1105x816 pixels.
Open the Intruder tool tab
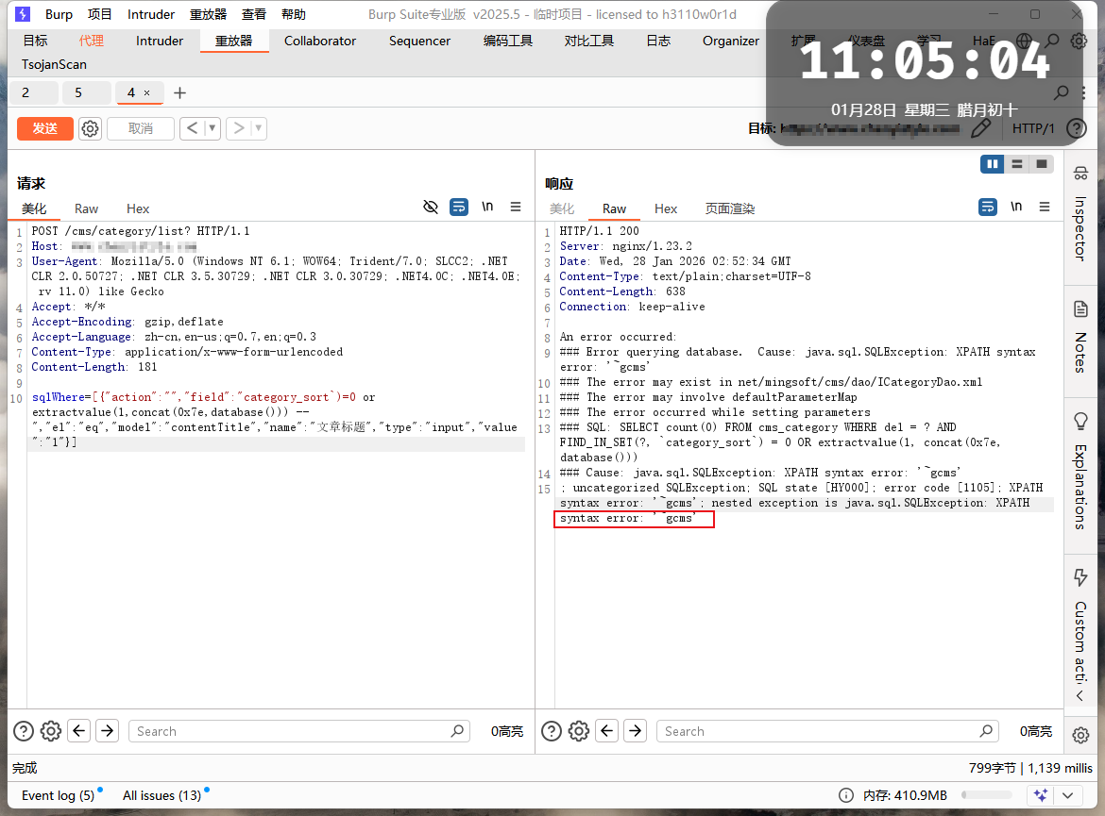pos(160,41)
